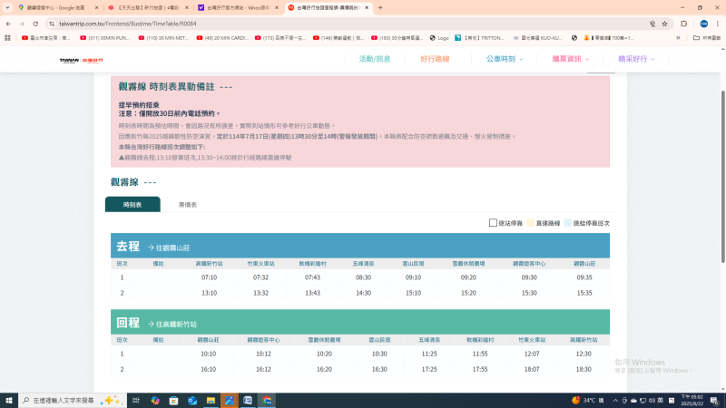Click the 往觀霧山莊 outbound direction link

tap(169, 248)
